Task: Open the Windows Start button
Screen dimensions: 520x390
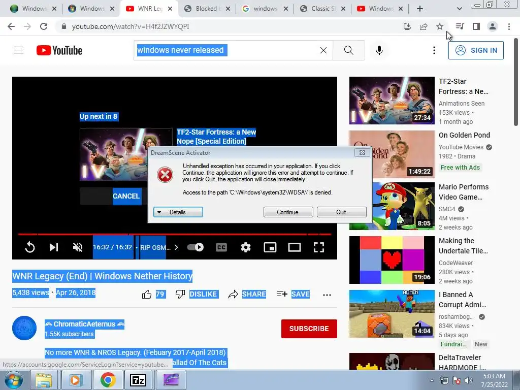Action: click(14, 380)
